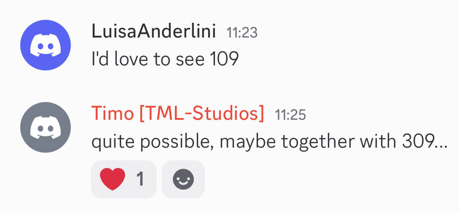Click the add reaction smiley icon
Viewport: 459px width, 213px height.
(183, 179)
